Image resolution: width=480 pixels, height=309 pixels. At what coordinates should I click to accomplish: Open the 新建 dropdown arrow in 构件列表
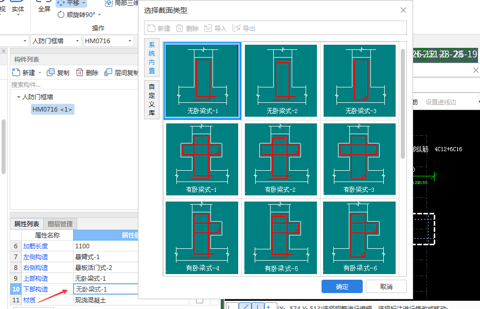click(40, 73)
